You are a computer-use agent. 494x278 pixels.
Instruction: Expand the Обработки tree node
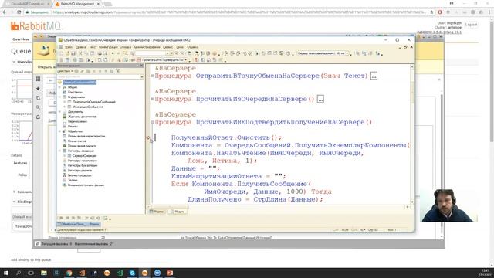point(59,131)
